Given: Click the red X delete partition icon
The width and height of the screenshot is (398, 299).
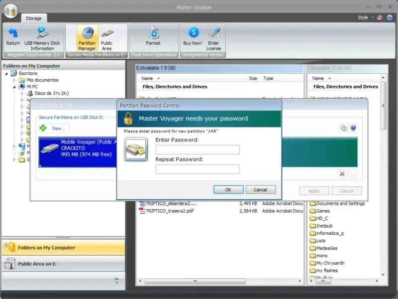Looking at the screenshot, I should point(342,174).
